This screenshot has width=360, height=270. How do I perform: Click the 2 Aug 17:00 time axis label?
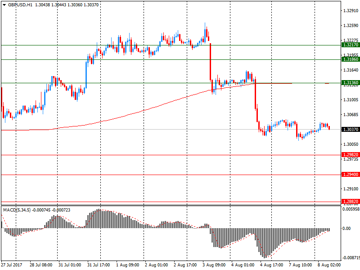[185, 265]
